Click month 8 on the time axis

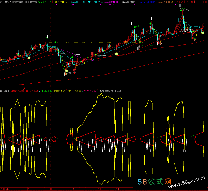pos(51,189)
